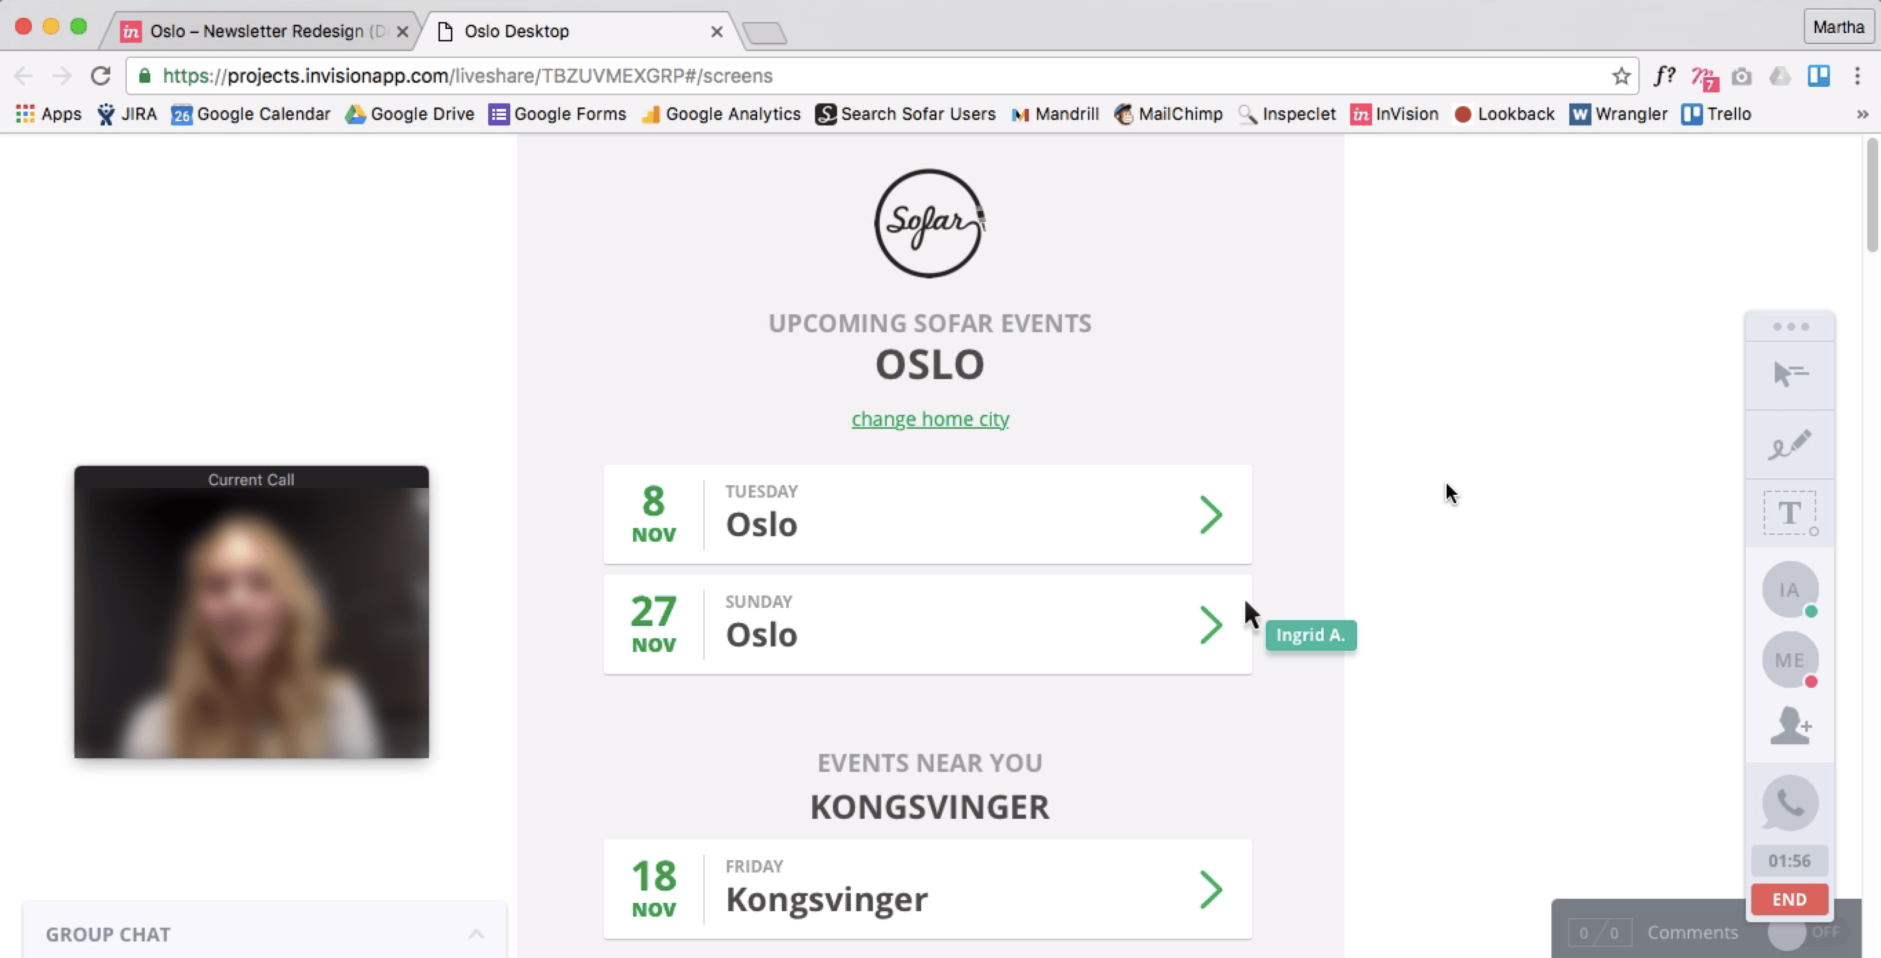Click Ingrid's IA avatar
Image resolution: width=1881 pixels, height=958 pixels.
point(1790,589)
